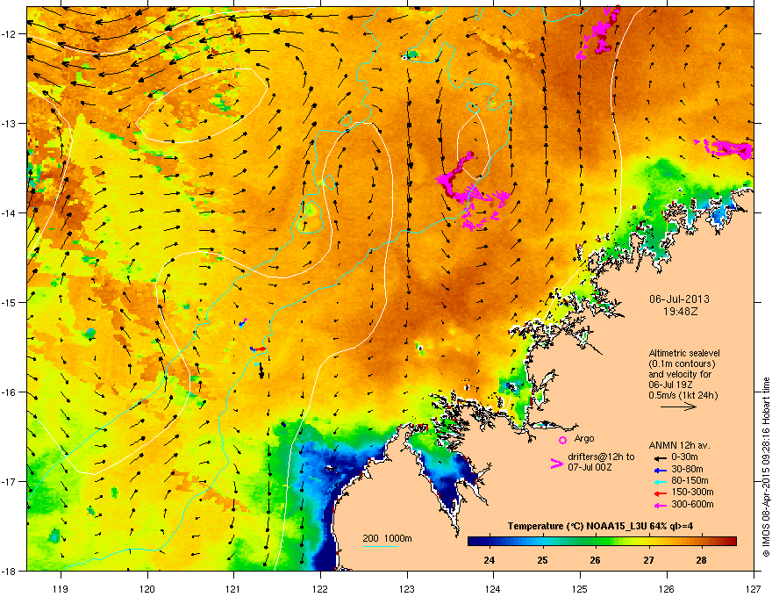The width and height of the screenshot is (772, 597).
Task: Click the colorbar tick label 27
Action: tap(648, 560)
